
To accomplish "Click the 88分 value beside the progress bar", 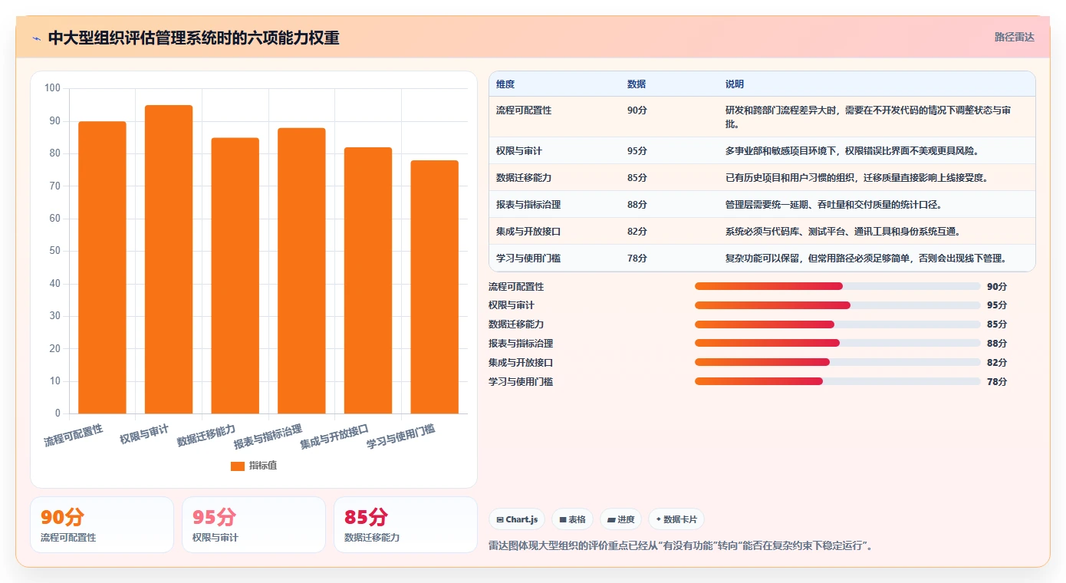I will tap(997, 343).
